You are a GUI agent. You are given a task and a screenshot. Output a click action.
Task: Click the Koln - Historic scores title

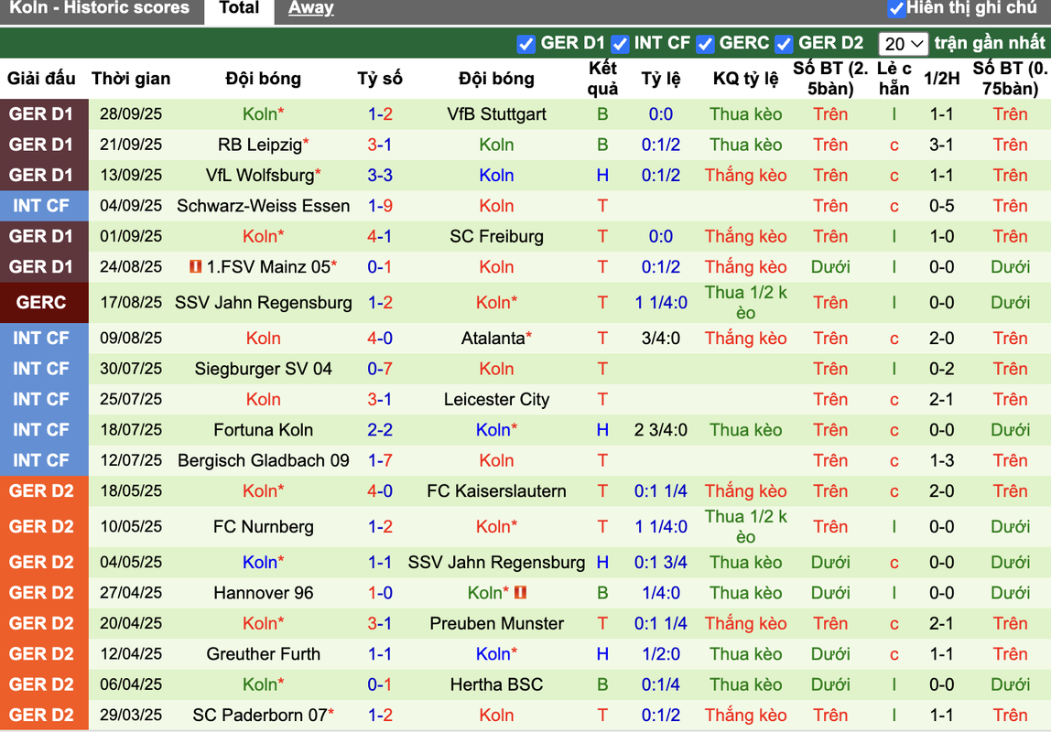[x=100, y=8]
